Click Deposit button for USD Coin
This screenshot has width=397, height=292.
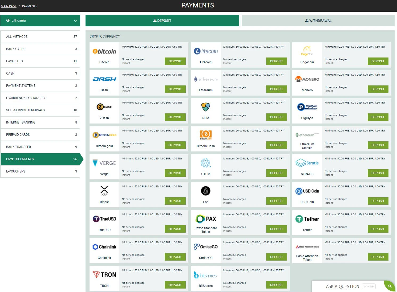coord(378,201)
